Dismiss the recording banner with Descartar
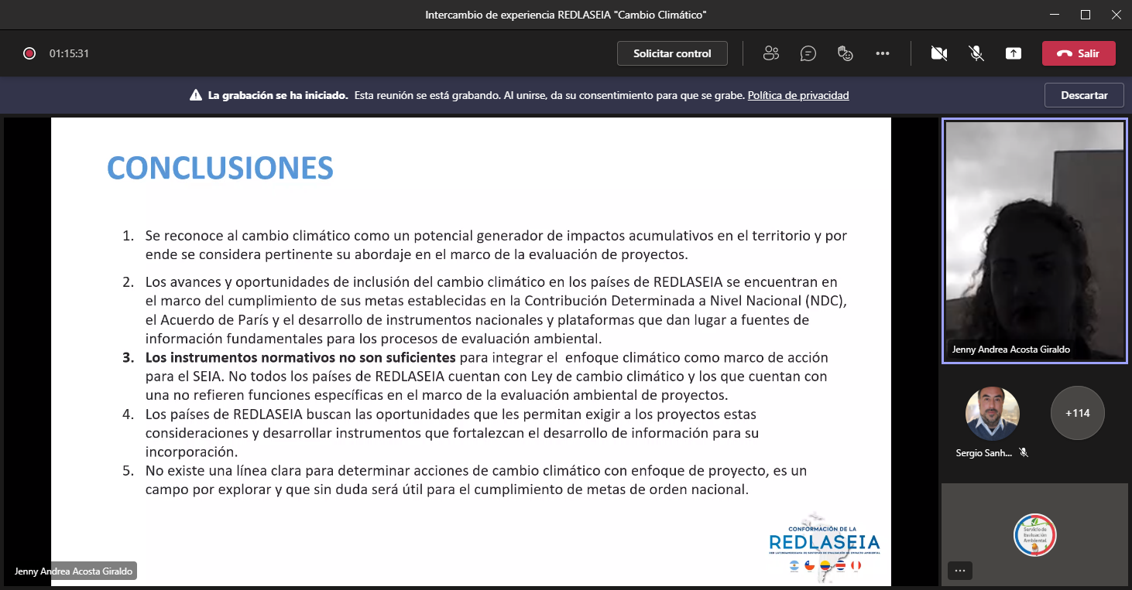1132x590 pixels. pos(1084,95)
